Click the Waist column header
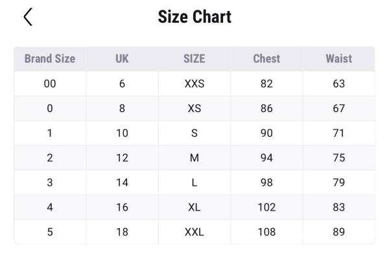Screen dimensions: 389x263 point(338,59)
